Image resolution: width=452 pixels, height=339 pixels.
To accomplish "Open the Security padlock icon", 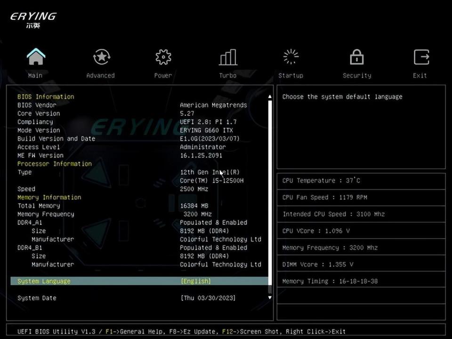I will tap(357, 56).
